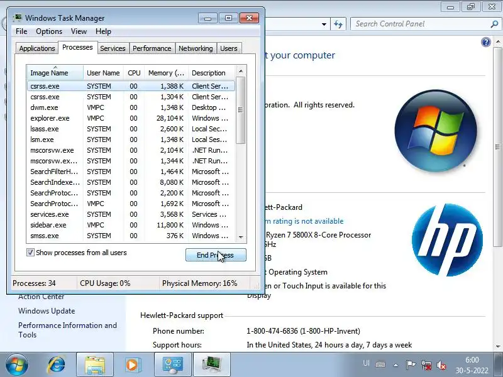The height and width of the screenshot is (377, 503).
Task: Sort processes by Image Name column
Action: 55,73
